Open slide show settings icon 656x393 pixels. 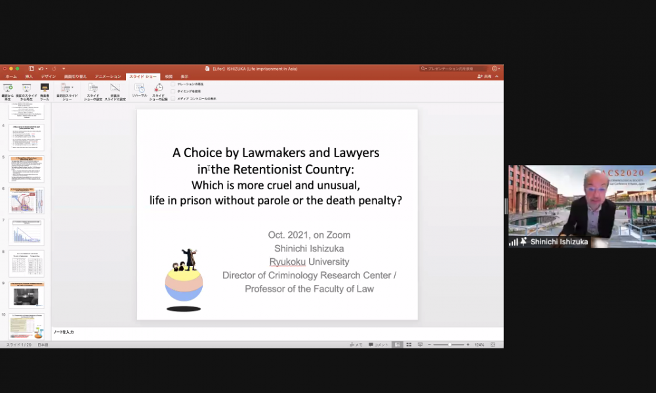93,88
